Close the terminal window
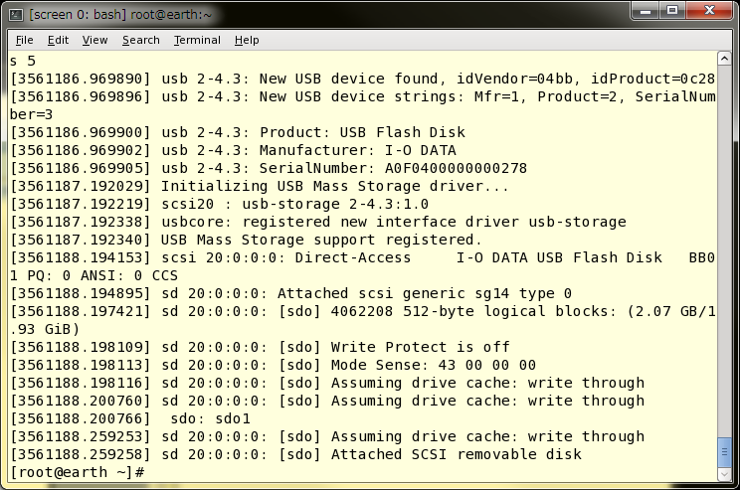This screenshot has height=490, width=740. pyautogui.click(x=709, y=11)
